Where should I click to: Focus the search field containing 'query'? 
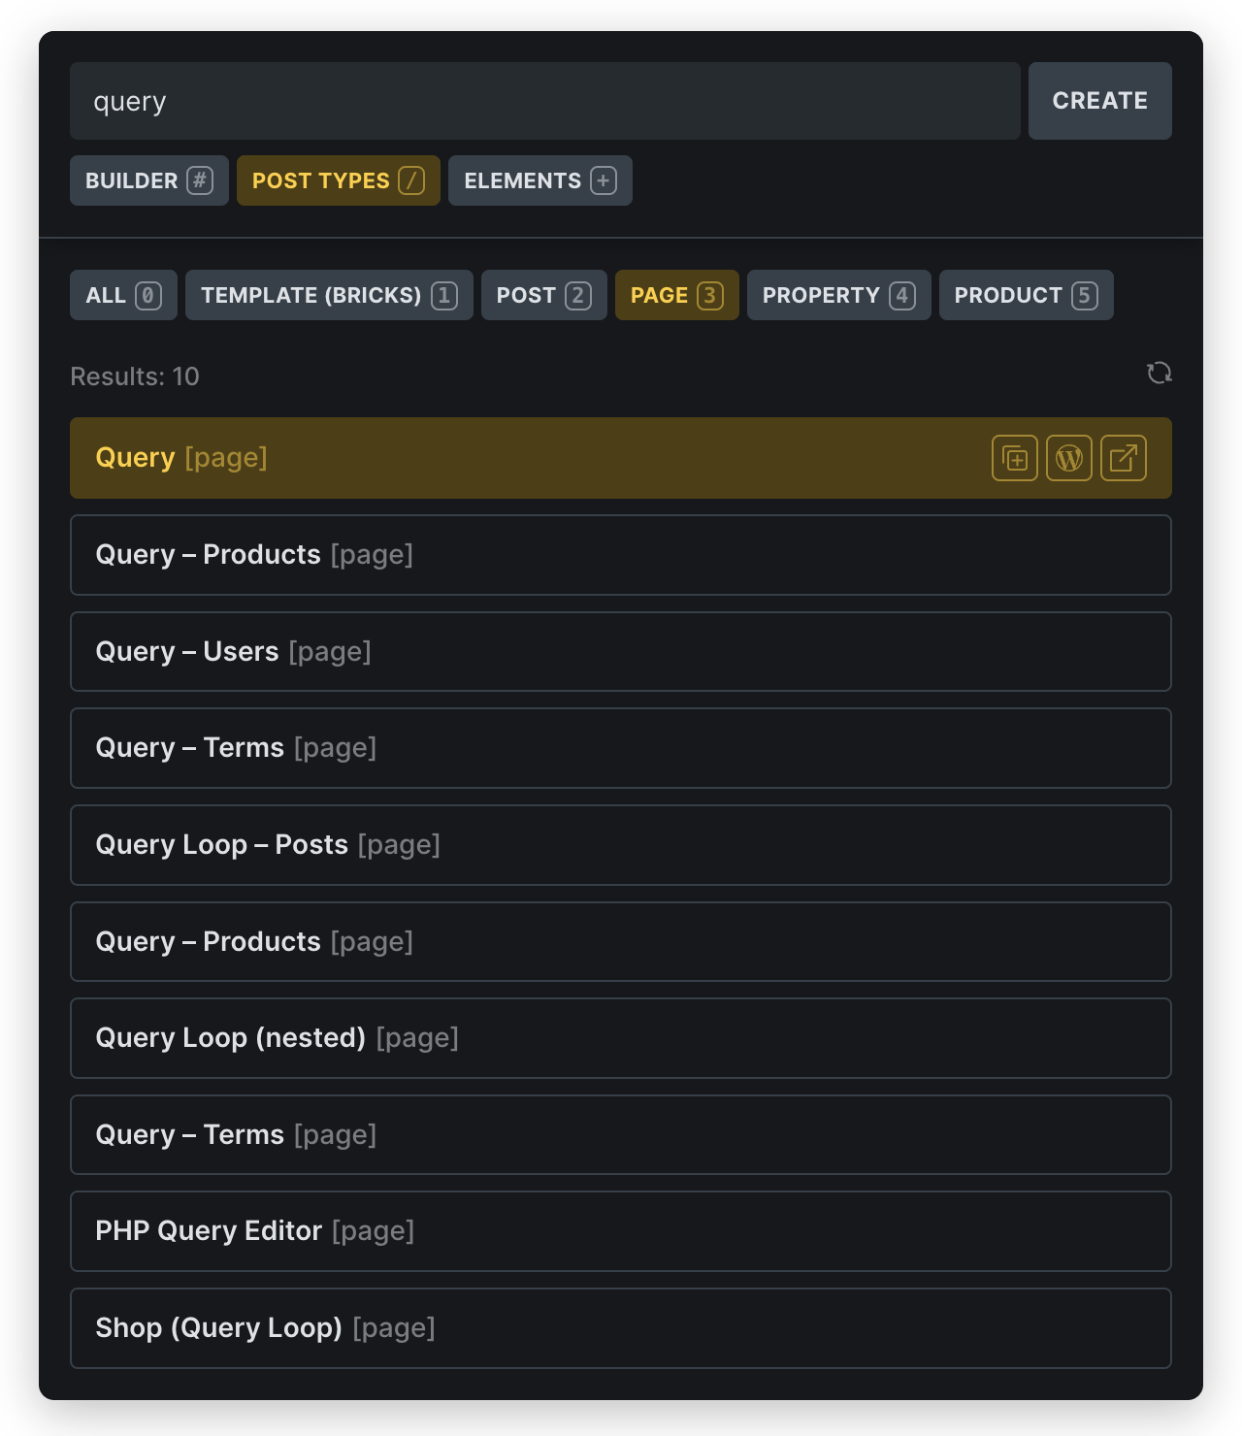click(x=543, y=101)
